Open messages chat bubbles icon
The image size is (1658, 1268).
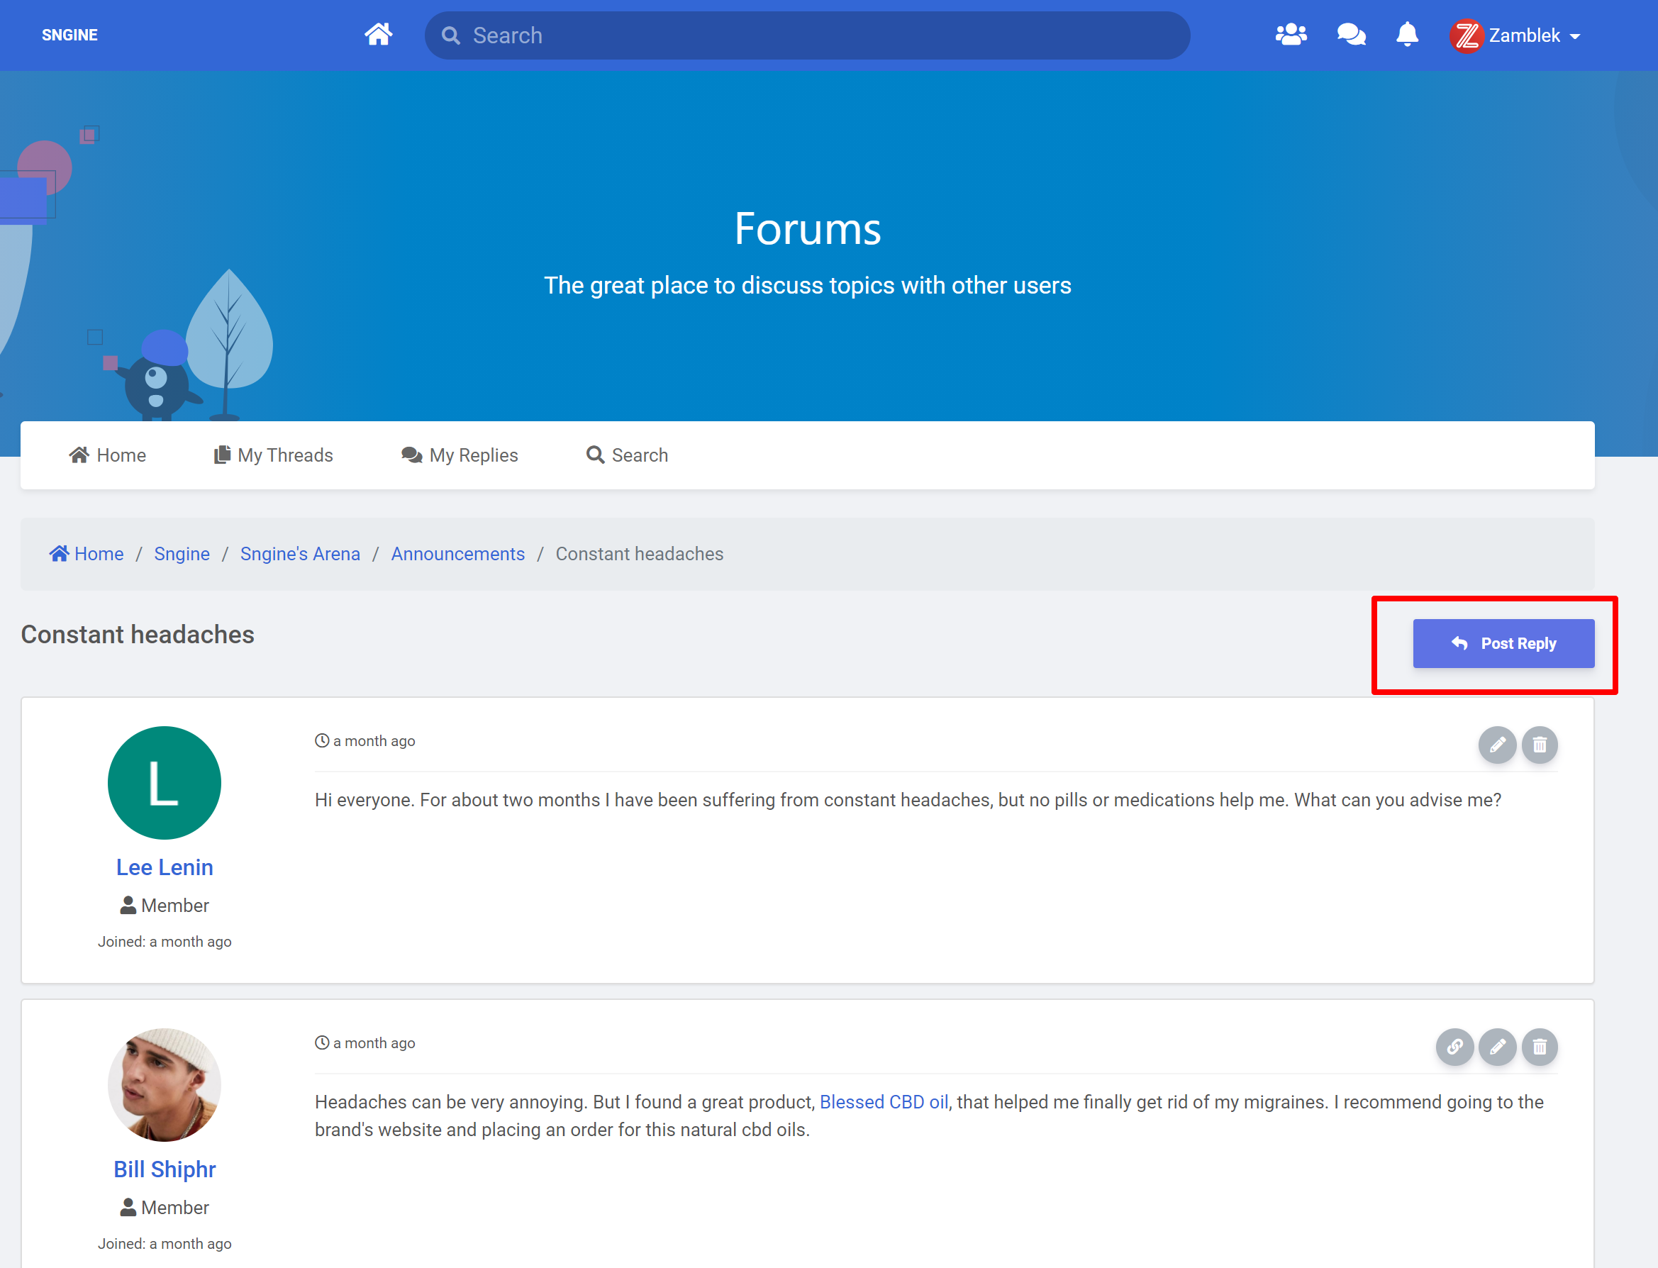(1351, 35)
